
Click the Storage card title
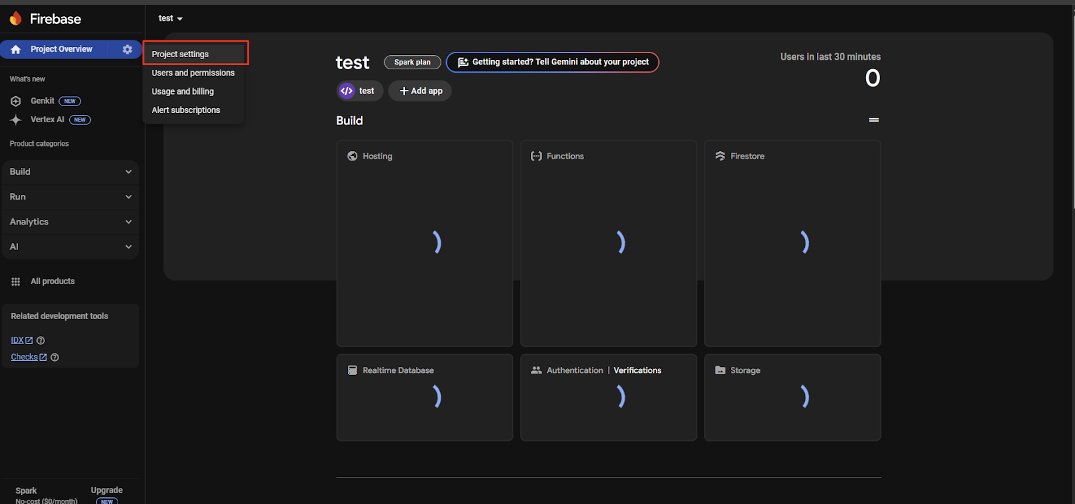tap(745, 370)
